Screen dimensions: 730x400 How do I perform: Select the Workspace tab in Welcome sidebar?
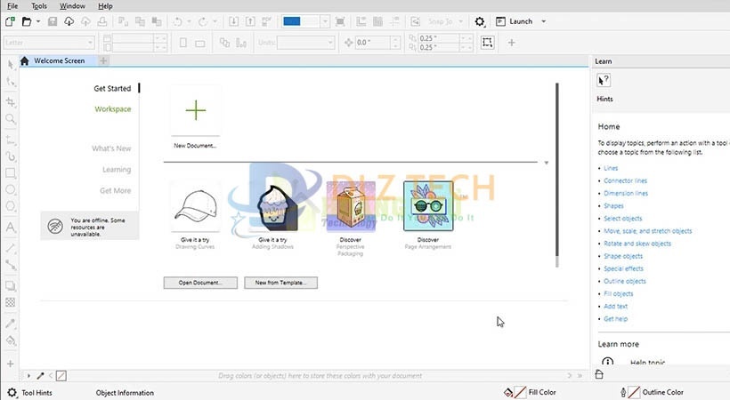[x=113, y=109]
